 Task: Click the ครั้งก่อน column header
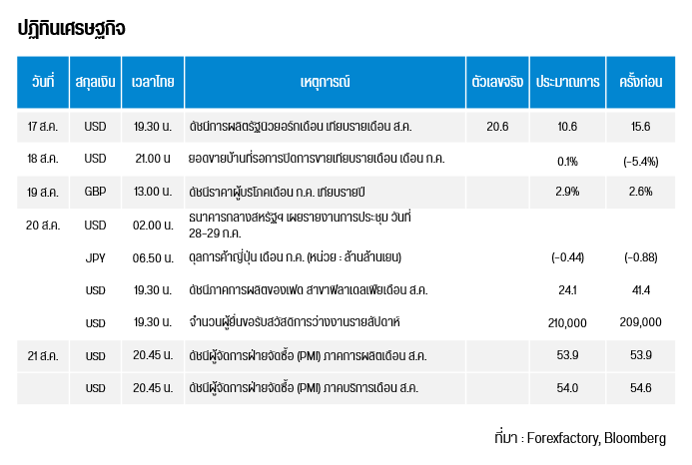[641, 82]
